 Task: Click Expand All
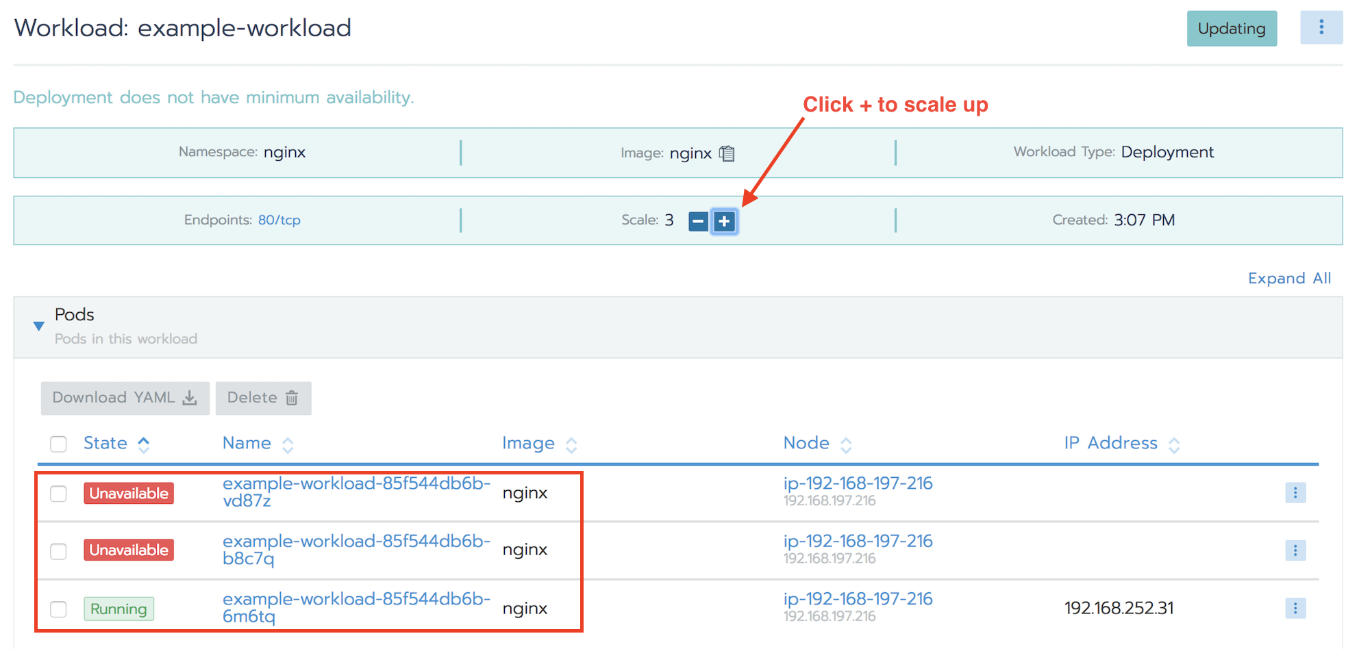(x=1288, y=278)
